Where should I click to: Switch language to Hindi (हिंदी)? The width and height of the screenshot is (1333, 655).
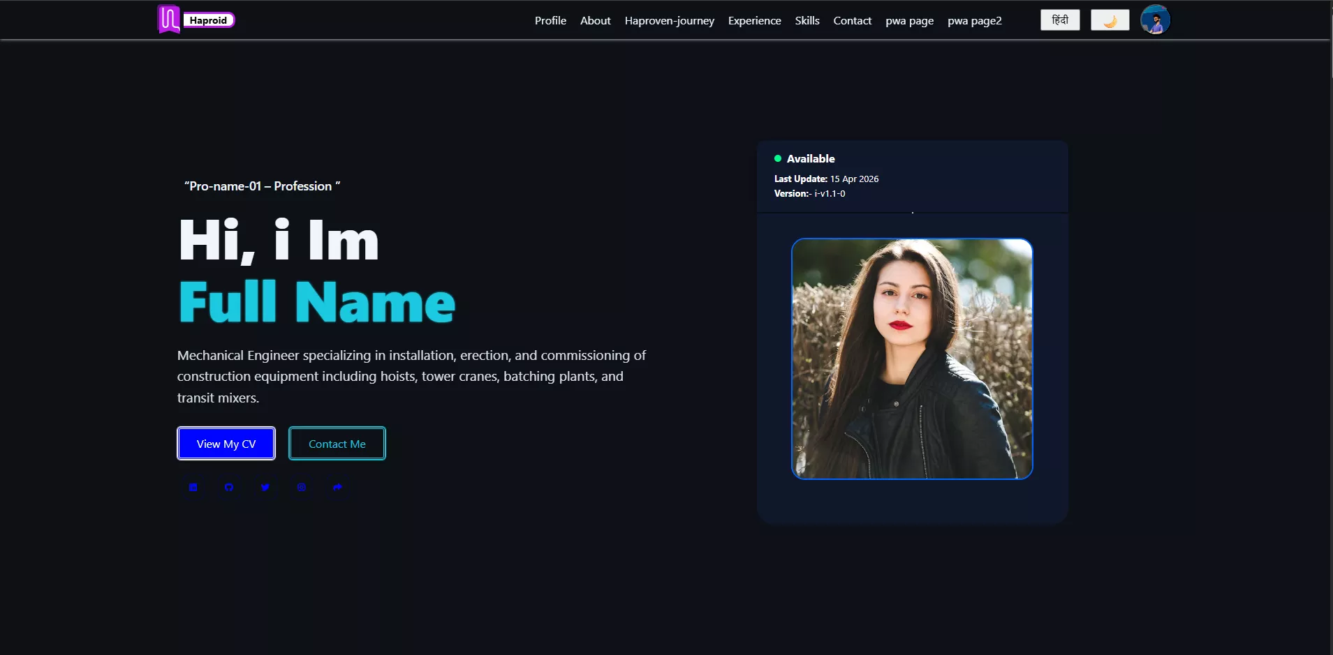click(1060, 20)
